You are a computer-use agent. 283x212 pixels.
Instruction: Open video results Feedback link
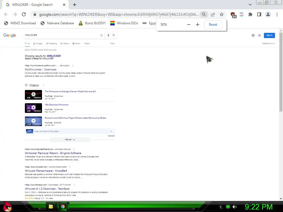point(111,136)
